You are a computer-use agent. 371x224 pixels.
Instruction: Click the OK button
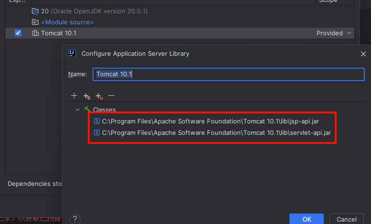click(307, 219)
